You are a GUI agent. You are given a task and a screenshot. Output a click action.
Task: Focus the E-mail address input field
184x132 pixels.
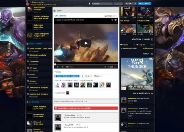pos(102,4)
